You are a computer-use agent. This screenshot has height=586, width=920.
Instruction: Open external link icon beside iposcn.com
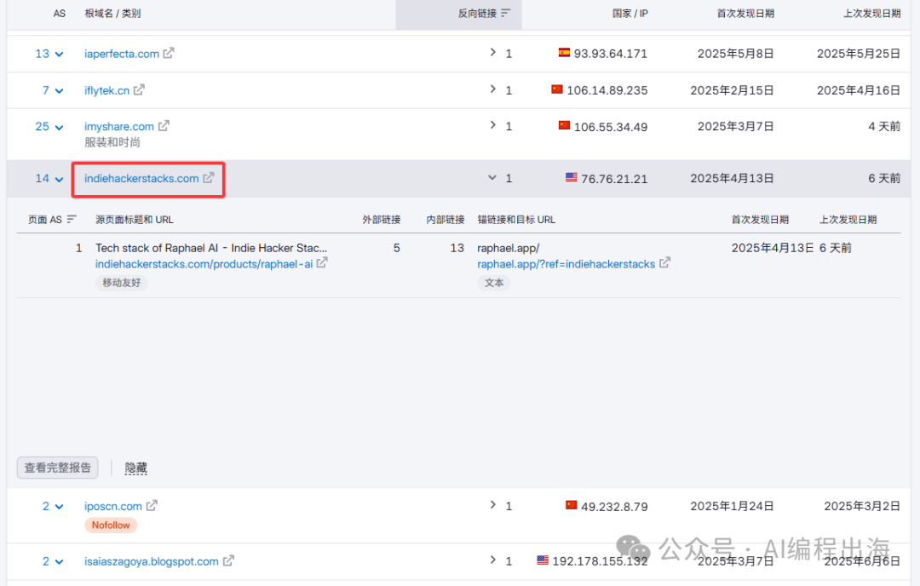coord(152,506)
